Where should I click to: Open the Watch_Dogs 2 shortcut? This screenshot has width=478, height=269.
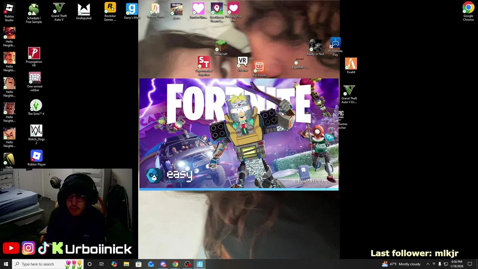pyautogui.click(x=36, y=134)
